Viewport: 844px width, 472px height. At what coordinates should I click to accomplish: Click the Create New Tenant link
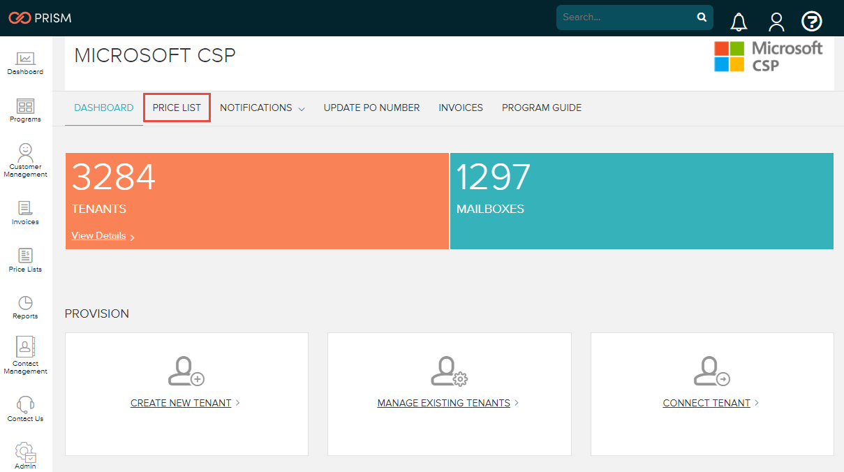[x=181, y=403]
